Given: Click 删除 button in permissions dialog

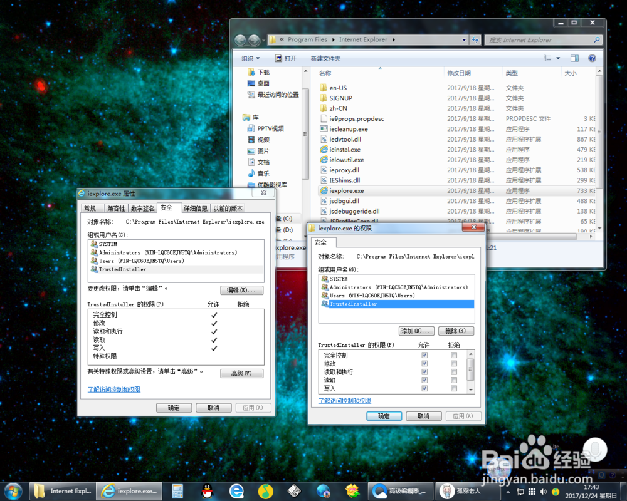Looking at the screenshot, I should click(x=456, y=331).
